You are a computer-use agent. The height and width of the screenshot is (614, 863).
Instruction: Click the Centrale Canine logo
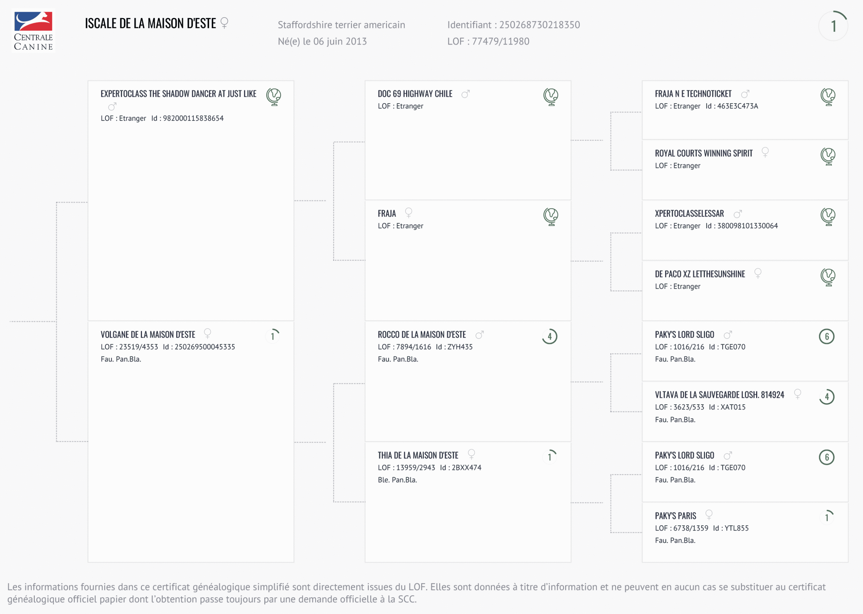pyautogui.click(x=33, y=31)
